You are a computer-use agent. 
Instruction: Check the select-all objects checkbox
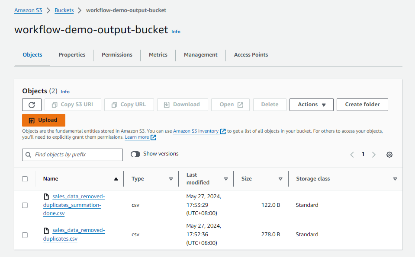(x=25, y=179)
